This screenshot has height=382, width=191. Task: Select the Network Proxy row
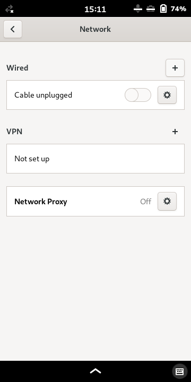[x=95, y=201]
